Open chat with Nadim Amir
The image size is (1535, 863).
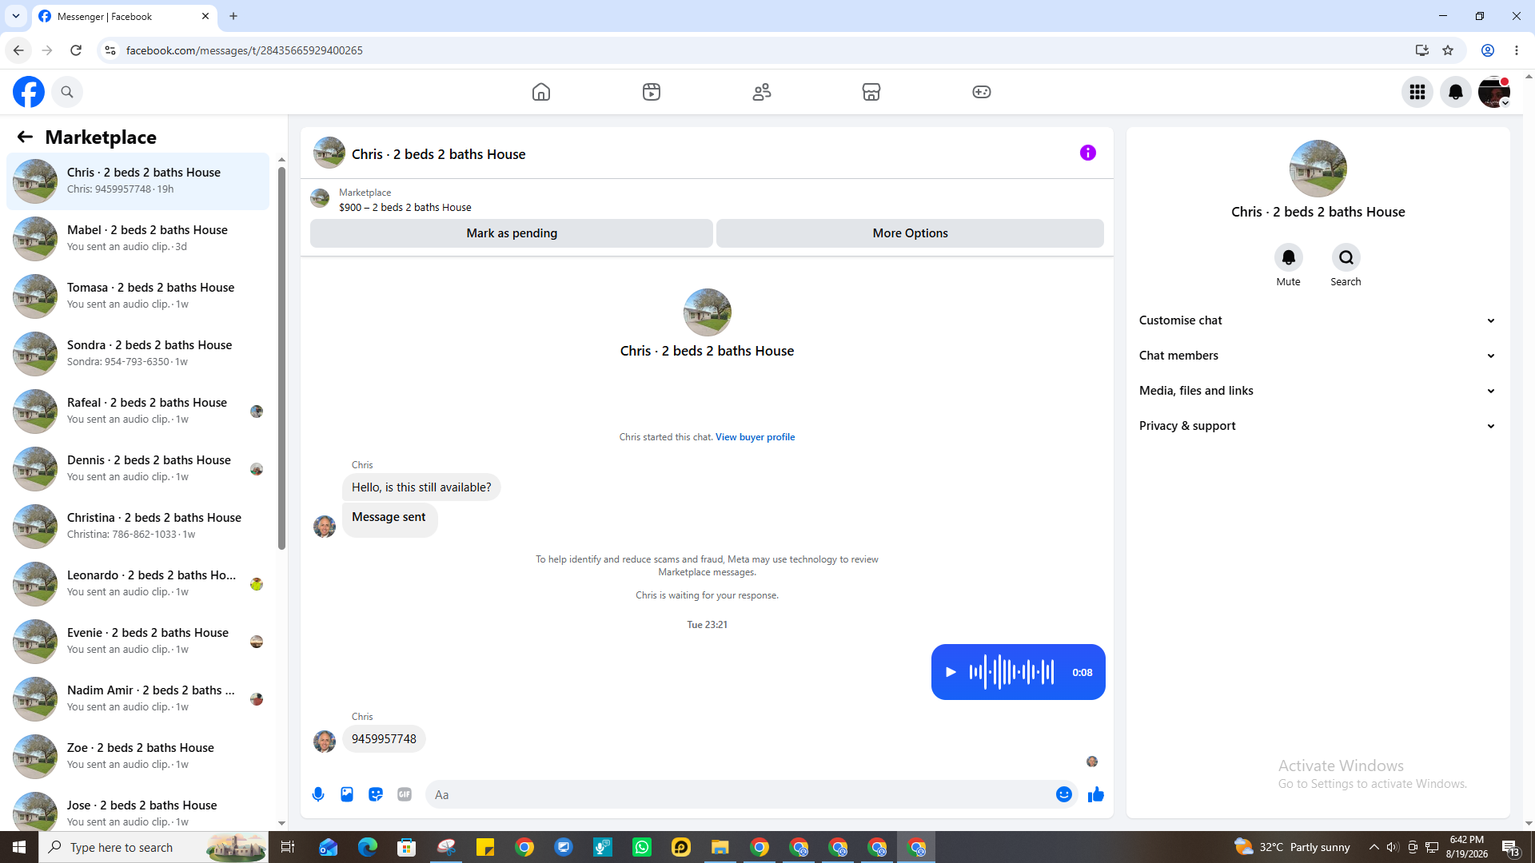(x=138, y=699)
